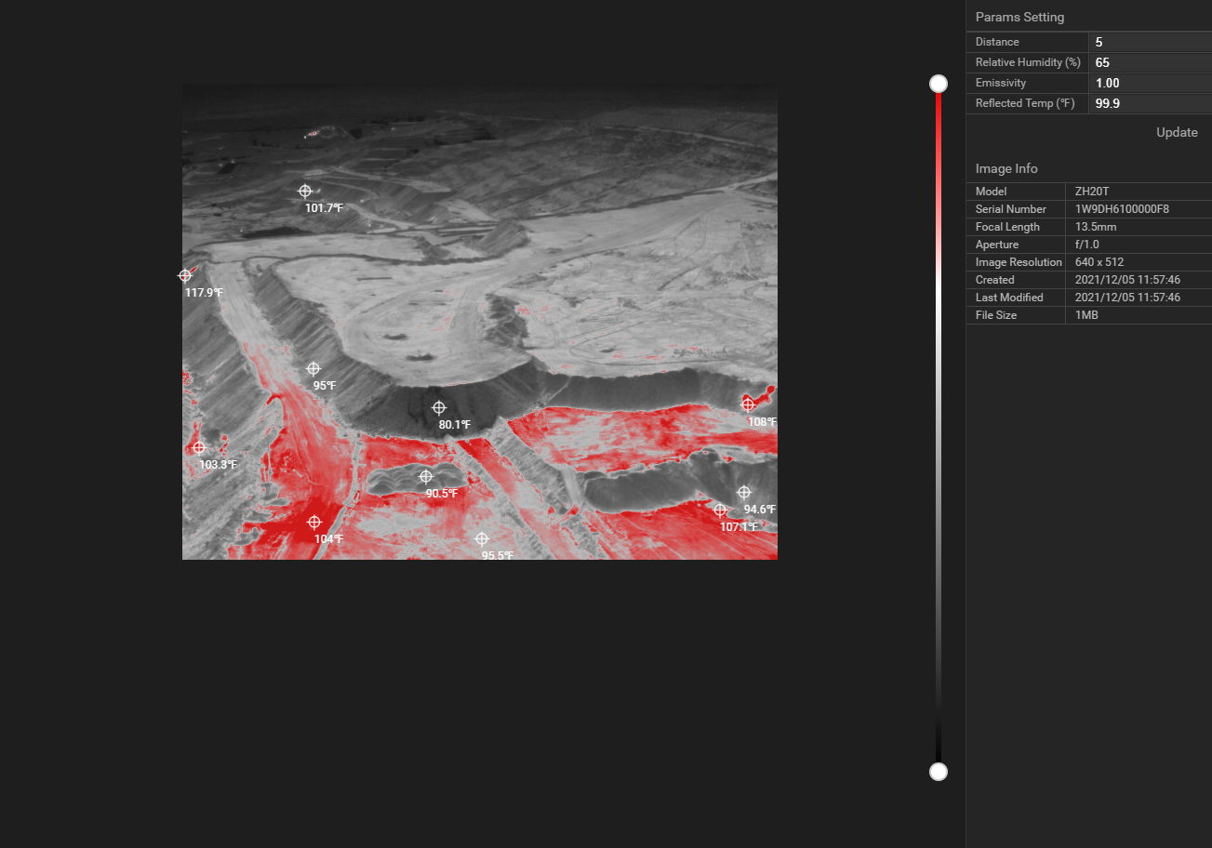Pick the 104℉ spot crosshair marker
This screenshot has width=1212, height=848.
[x=314, y=522]
